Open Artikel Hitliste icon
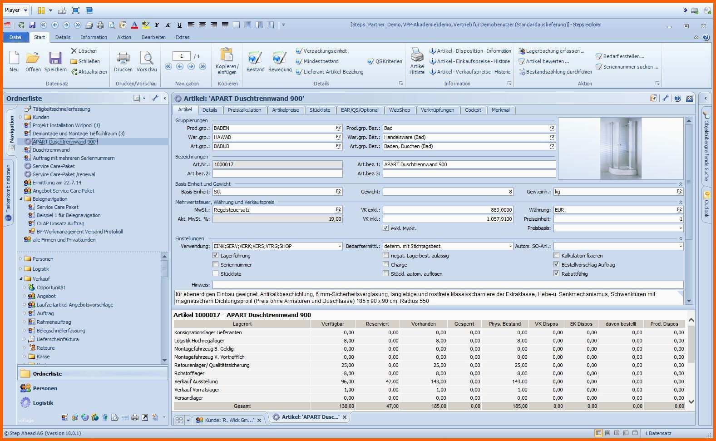This screenshot has height=441, width=716. pos(417,55)
